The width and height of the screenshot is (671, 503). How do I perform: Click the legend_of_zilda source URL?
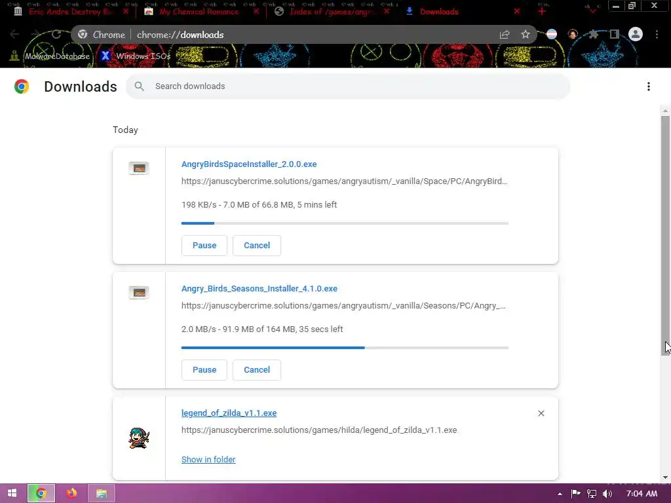319,430
